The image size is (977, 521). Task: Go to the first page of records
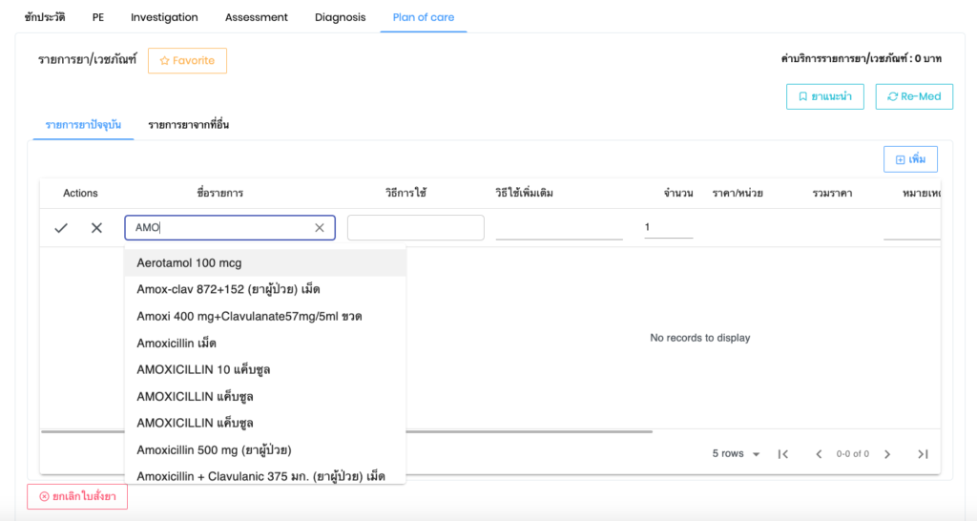point(783,454)
